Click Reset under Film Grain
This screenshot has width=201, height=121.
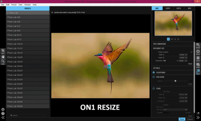click(190, 84)
